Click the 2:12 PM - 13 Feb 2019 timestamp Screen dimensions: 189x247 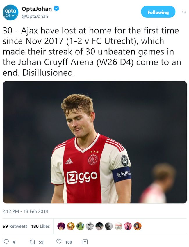coord(26,211)
